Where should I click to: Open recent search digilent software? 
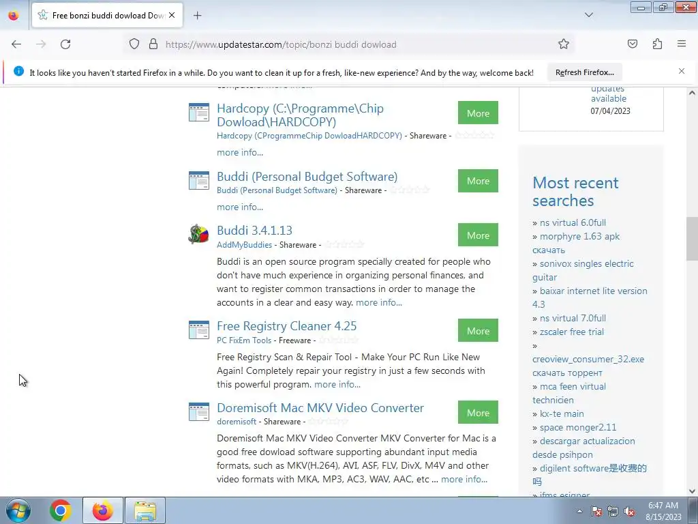pos(590,475)
